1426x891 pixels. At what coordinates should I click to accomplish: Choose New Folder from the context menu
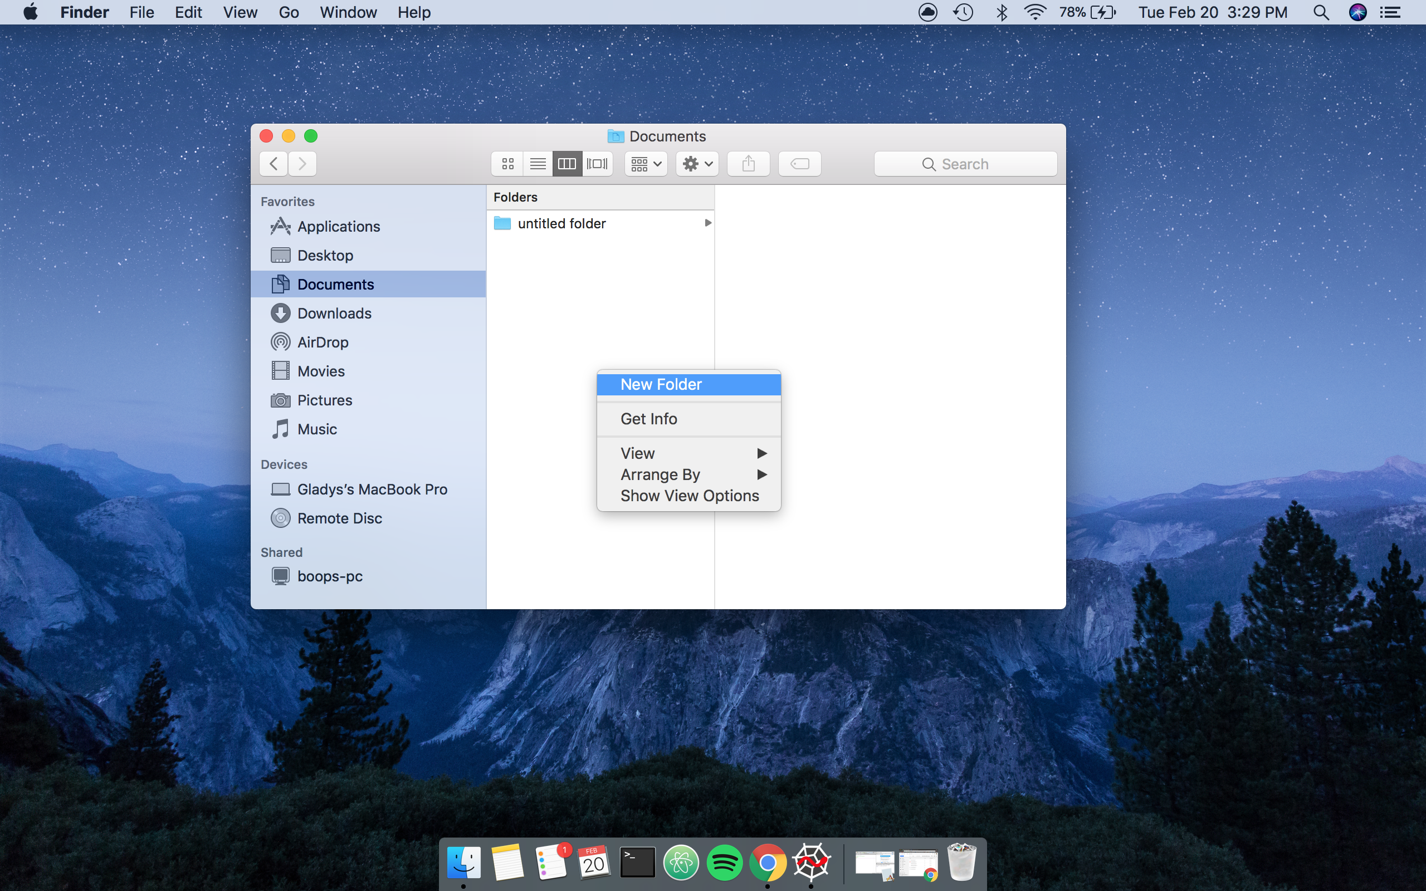[689, 384]
